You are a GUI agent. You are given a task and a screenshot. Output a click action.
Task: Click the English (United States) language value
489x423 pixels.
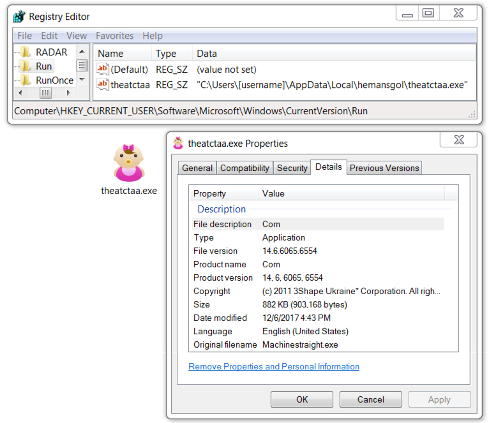coord(305,331)
